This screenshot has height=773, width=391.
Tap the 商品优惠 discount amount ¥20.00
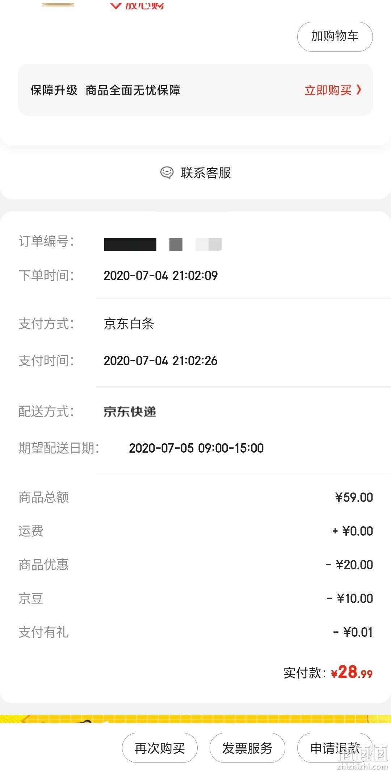pyautogui.click(x=349, y=565)
